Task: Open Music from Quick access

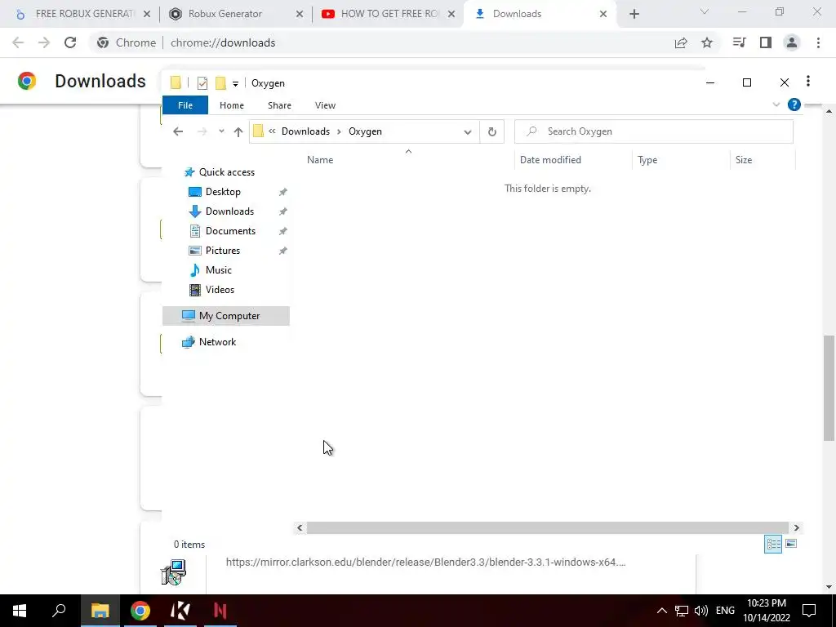Action: tap(218, 270)
